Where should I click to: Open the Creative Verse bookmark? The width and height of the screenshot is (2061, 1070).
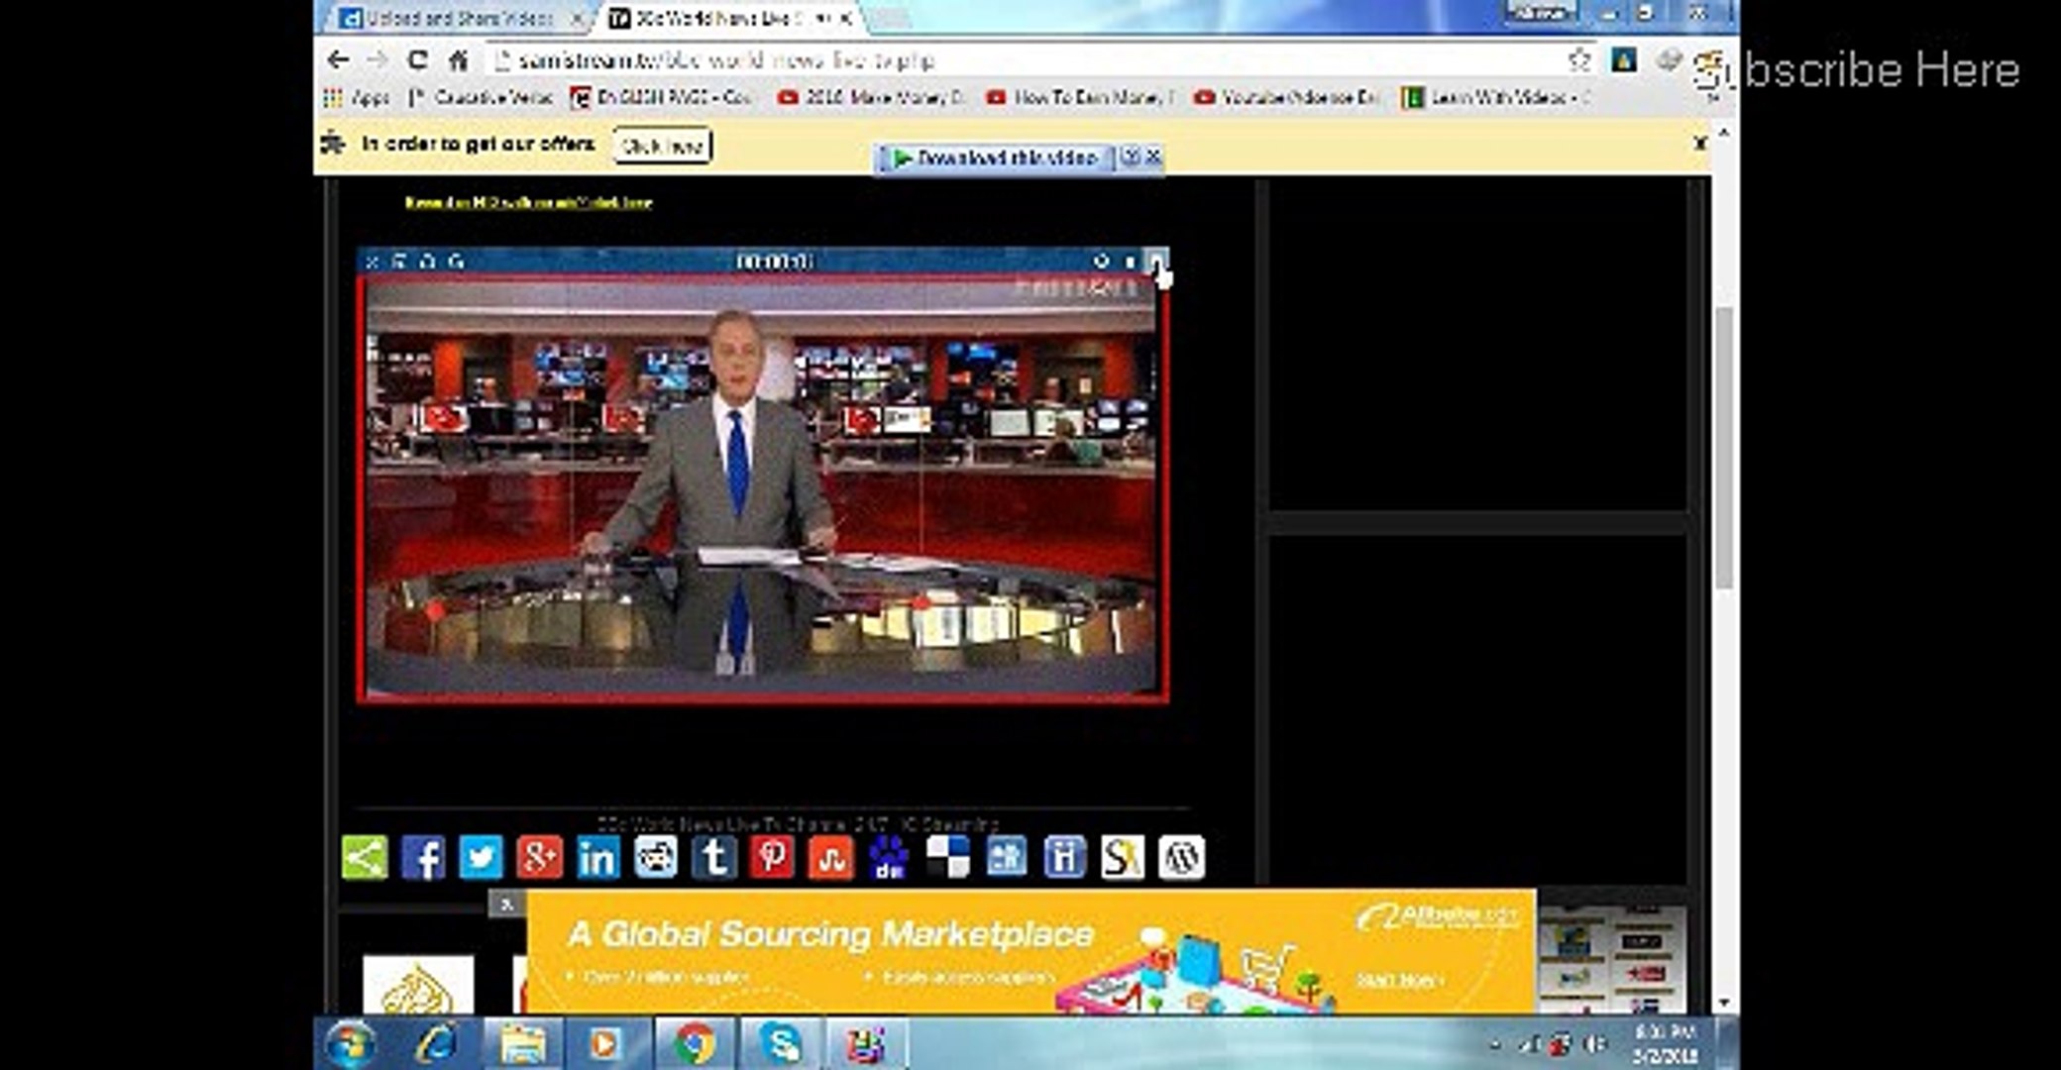pos(481,97)
